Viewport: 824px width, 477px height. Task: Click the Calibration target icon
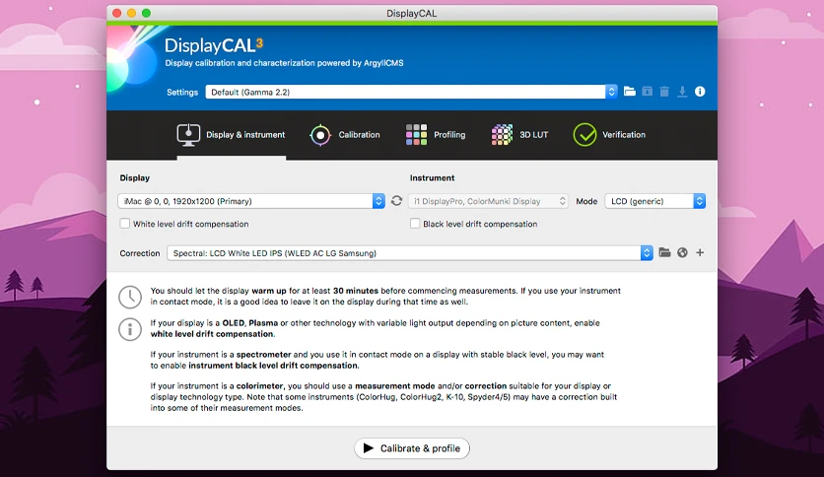(320, 135)
